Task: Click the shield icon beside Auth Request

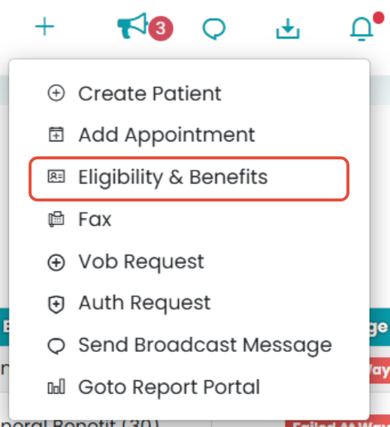Action: click(56, 304)
